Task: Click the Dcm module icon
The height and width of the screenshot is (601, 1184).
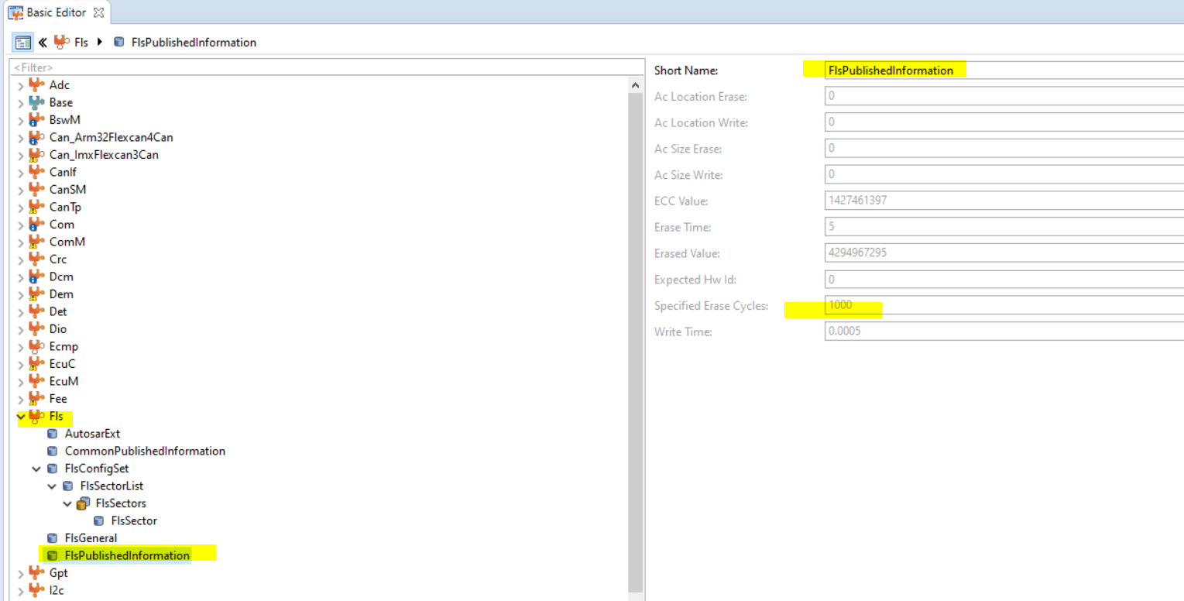Action: pyautogui.click(x=36, y=276)
